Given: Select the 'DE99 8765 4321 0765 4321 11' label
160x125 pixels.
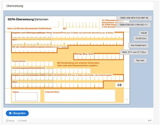Looking at the screenshot, I should pyautogui.click(x=133, y=25).
